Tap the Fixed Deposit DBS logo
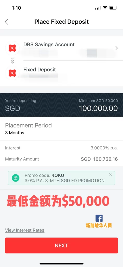 12,73
